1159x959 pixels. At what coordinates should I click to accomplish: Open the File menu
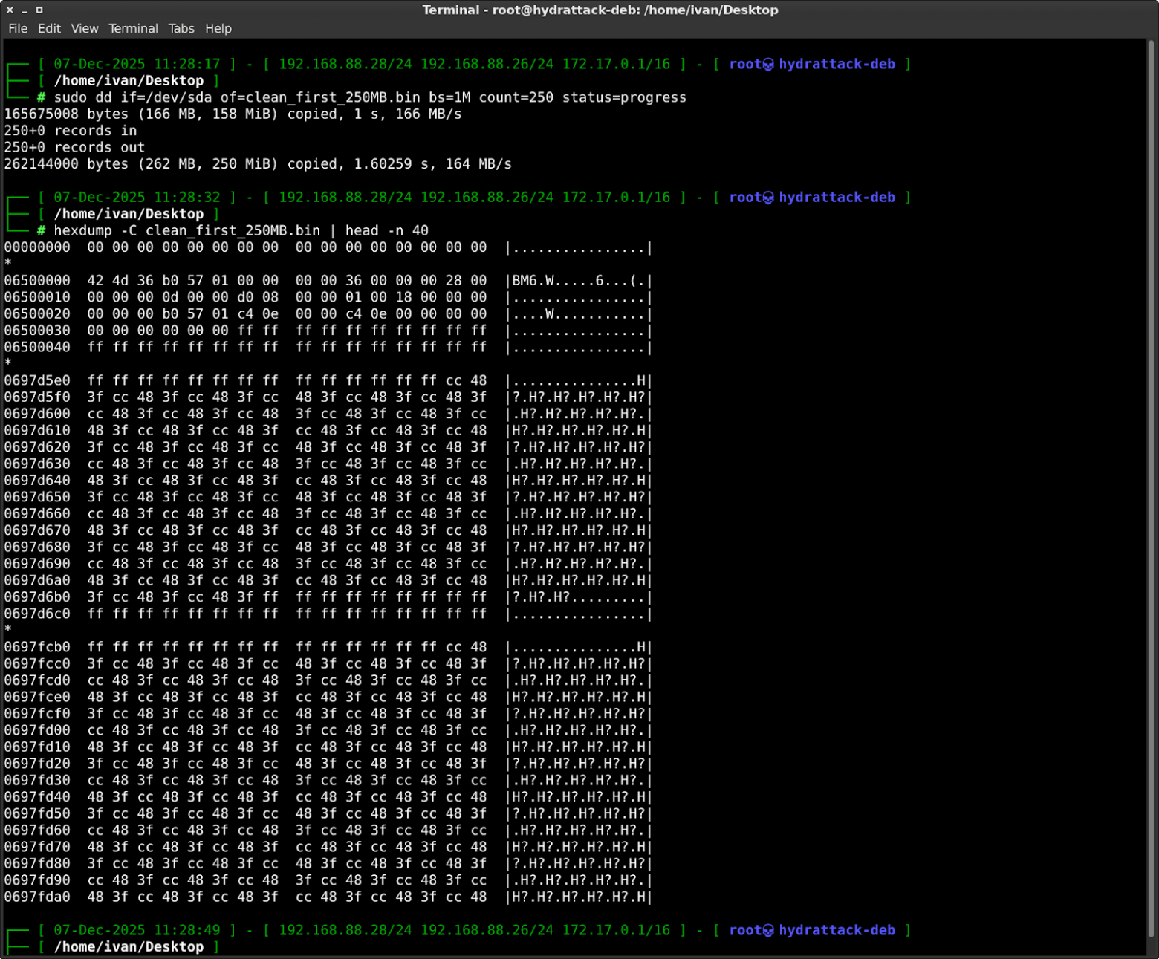pyautogui.click(x=18, y=28)
